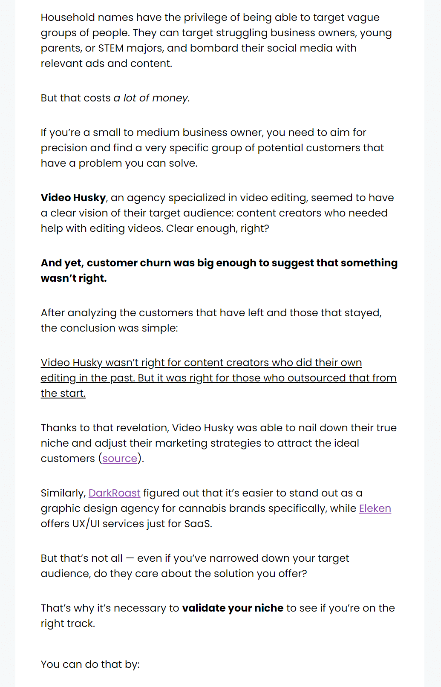The height and width of the screenshot is (687, 441).
Task: Click the "You can do that by:" line
Action: [90, 664]
